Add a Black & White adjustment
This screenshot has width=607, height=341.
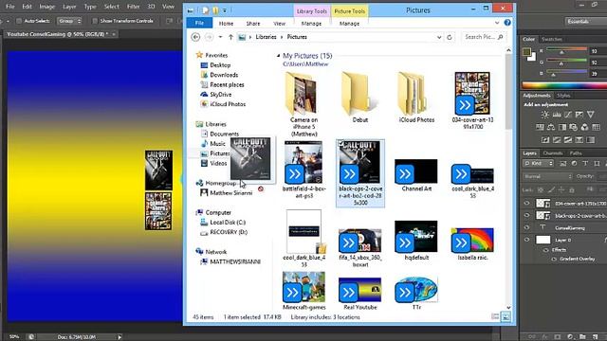click(x=562, y=127)
